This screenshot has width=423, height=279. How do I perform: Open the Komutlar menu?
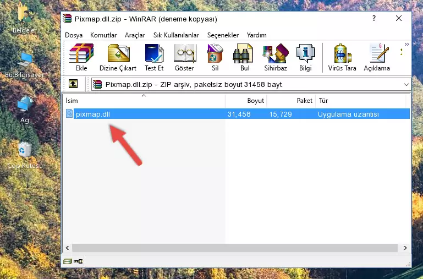click(x=103, y=35)
